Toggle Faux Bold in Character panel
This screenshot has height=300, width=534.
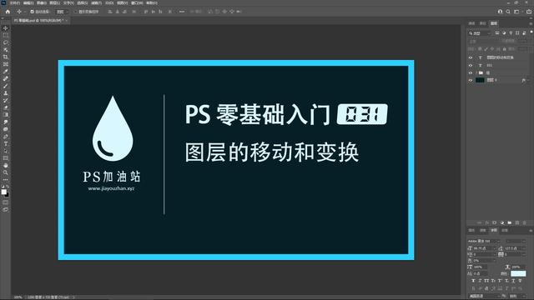[473, 281]
